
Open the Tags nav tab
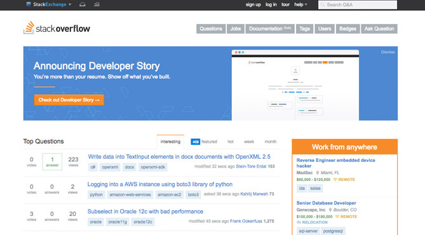(305, 29)
